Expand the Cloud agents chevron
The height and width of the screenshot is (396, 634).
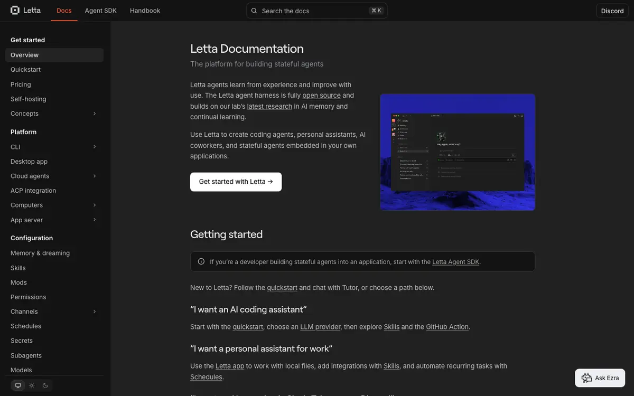(95, 176)
